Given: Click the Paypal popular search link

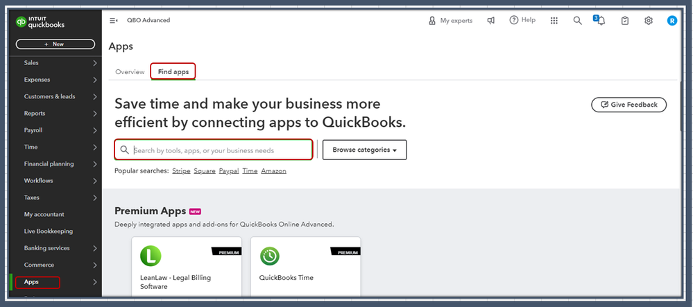Looking at the screenshot, I should [x=229, y=171].
